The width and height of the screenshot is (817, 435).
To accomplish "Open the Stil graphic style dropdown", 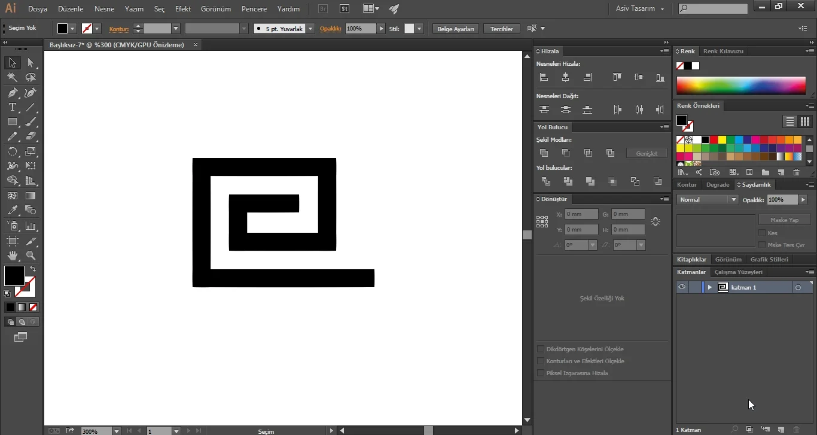I will [x=420, y=29].
